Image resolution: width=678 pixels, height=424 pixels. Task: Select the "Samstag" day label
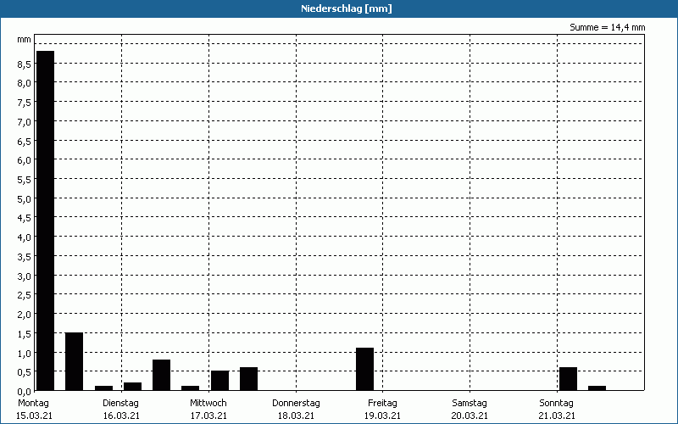pos(470,404)
